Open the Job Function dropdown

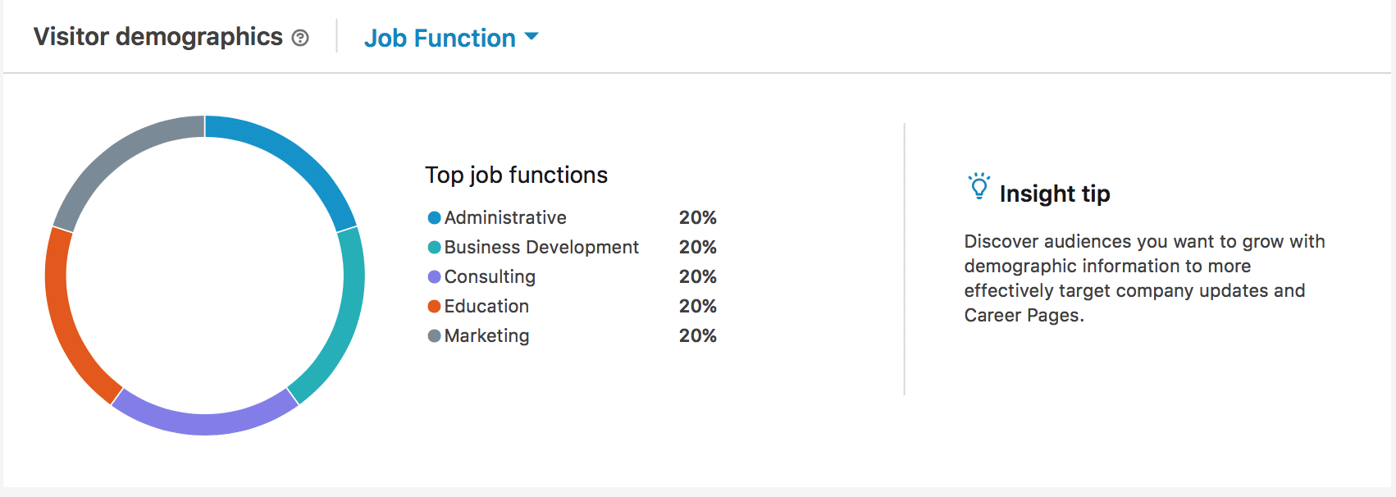(440, 38)
